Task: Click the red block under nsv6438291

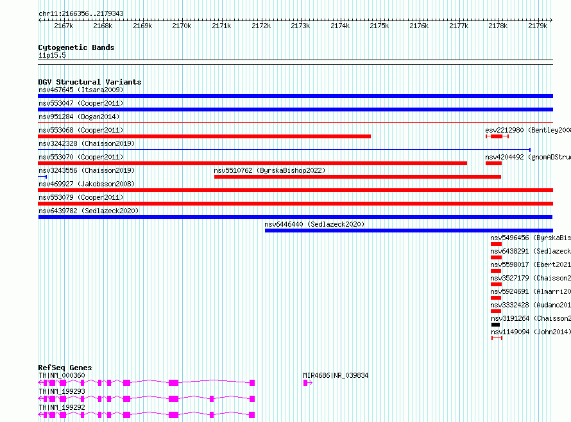Action: tap(496, 257)
